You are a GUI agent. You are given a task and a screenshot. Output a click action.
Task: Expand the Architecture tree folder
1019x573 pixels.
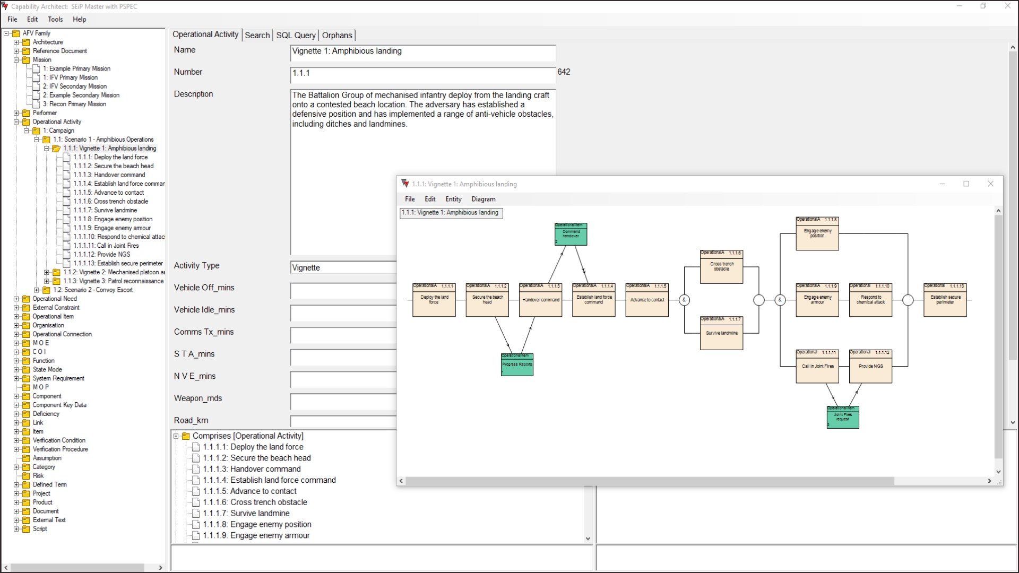point(16,42)
